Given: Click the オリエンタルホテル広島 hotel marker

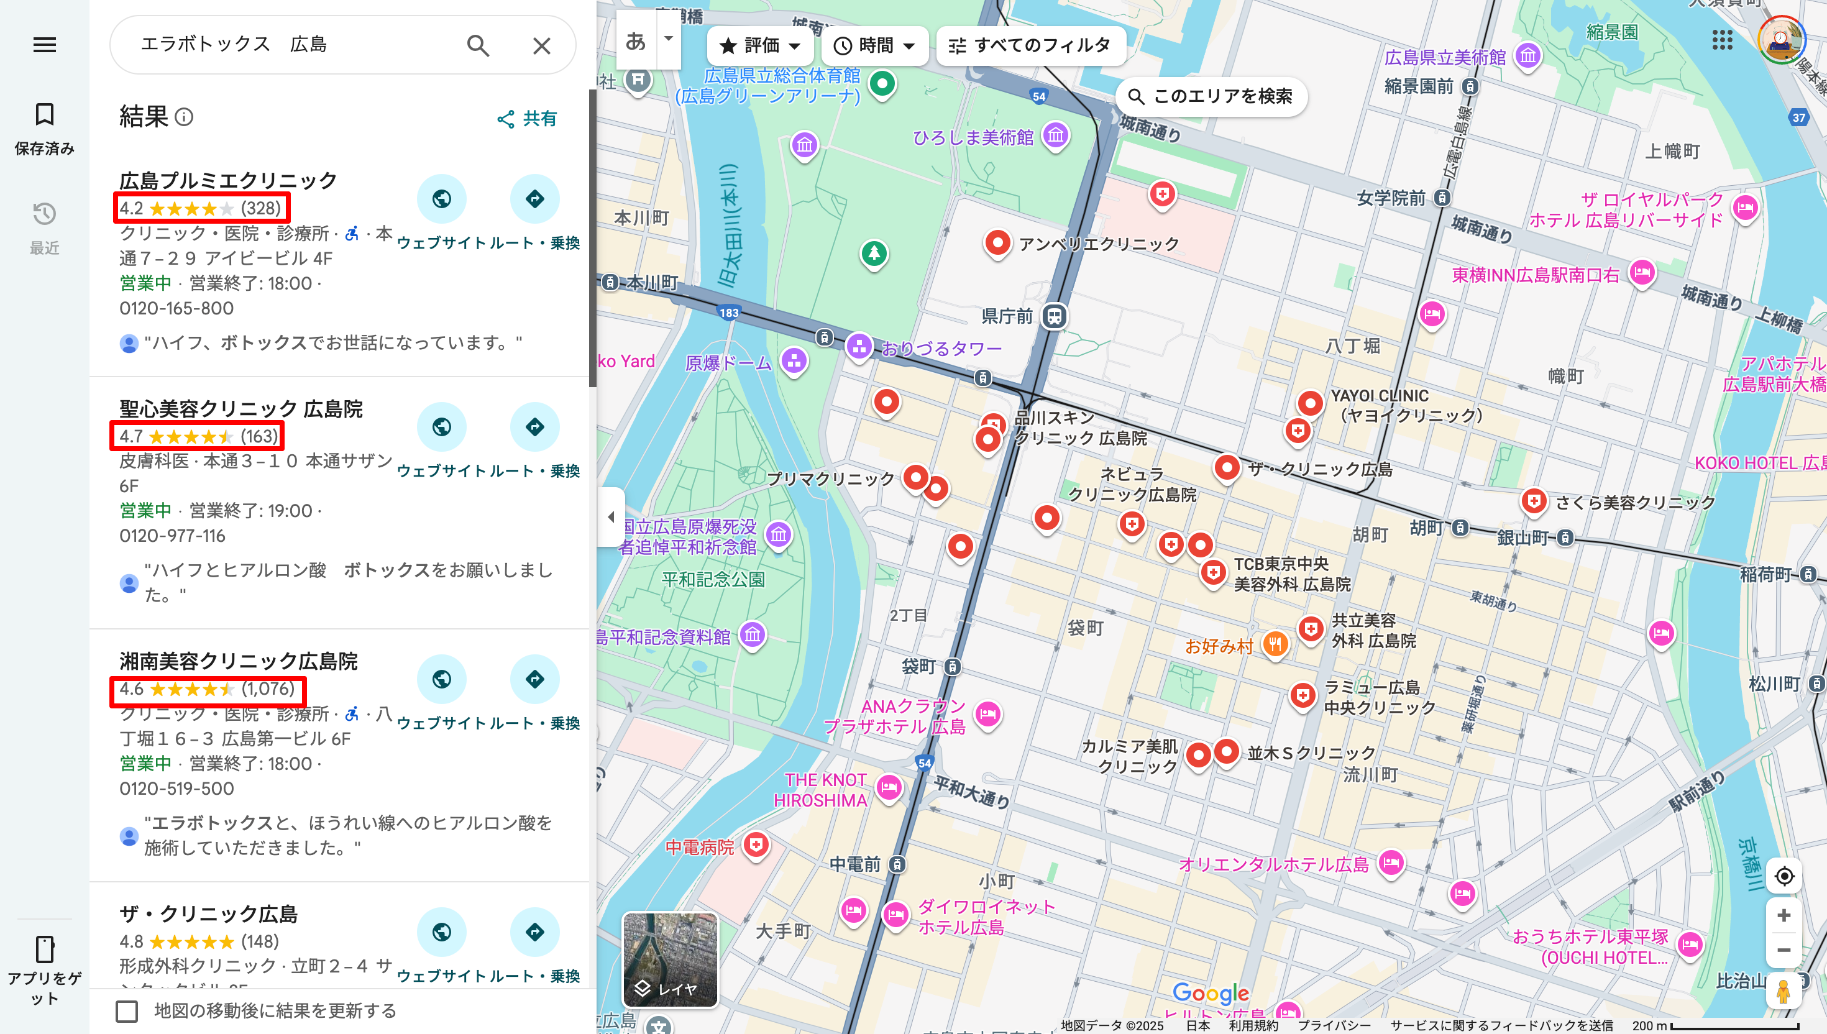Looking at the screenshot, I should (x=1391, y=863).
